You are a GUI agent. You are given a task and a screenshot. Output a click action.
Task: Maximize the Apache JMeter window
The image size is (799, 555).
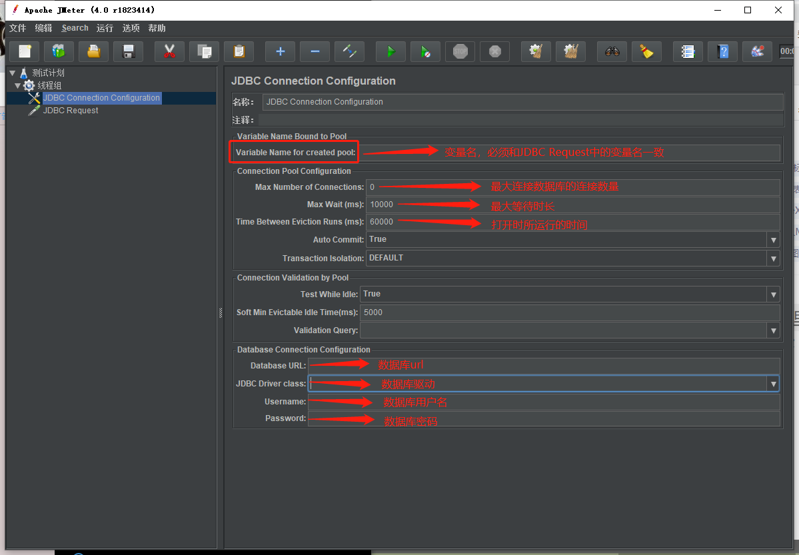pos(748,10)
